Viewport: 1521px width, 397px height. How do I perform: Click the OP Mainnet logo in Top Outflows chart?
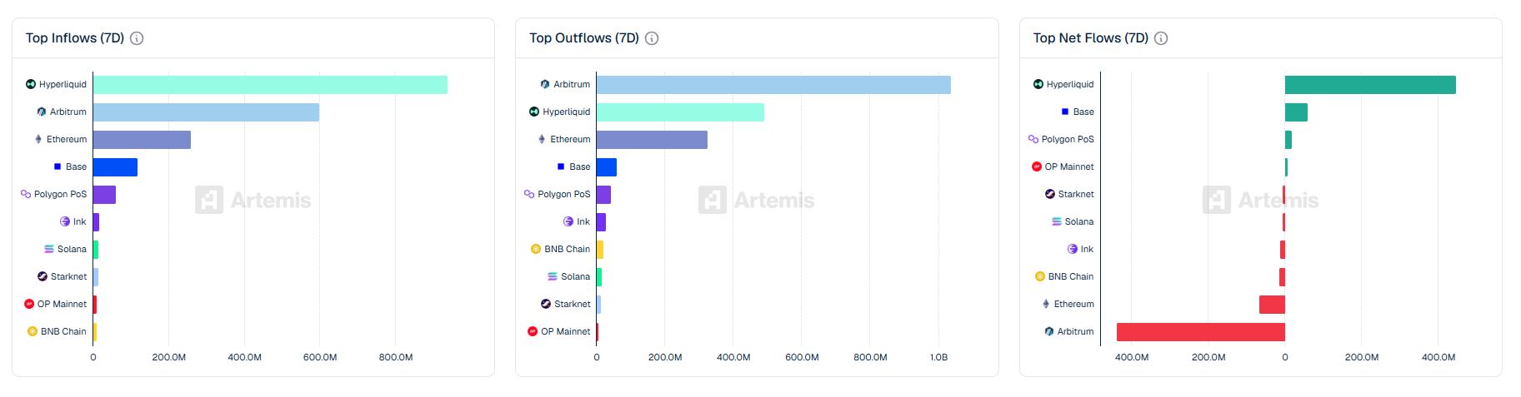click(x=533, y=331)
